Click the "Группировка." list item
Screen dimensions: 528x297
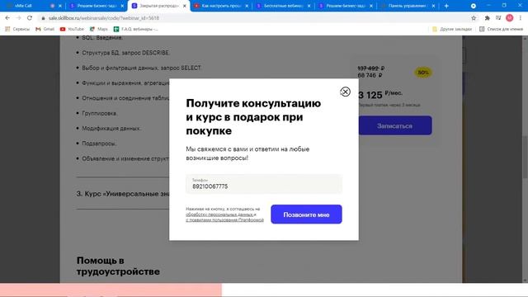click(100, 114)
